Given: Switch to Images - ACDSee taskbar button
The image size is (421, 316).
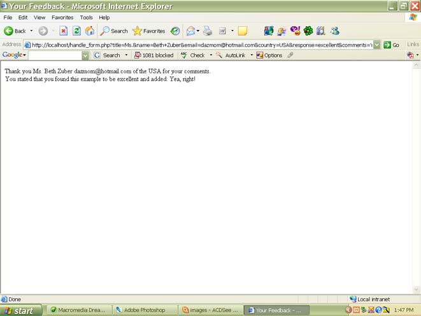Looking at the screenshot, I should point(211,310).
